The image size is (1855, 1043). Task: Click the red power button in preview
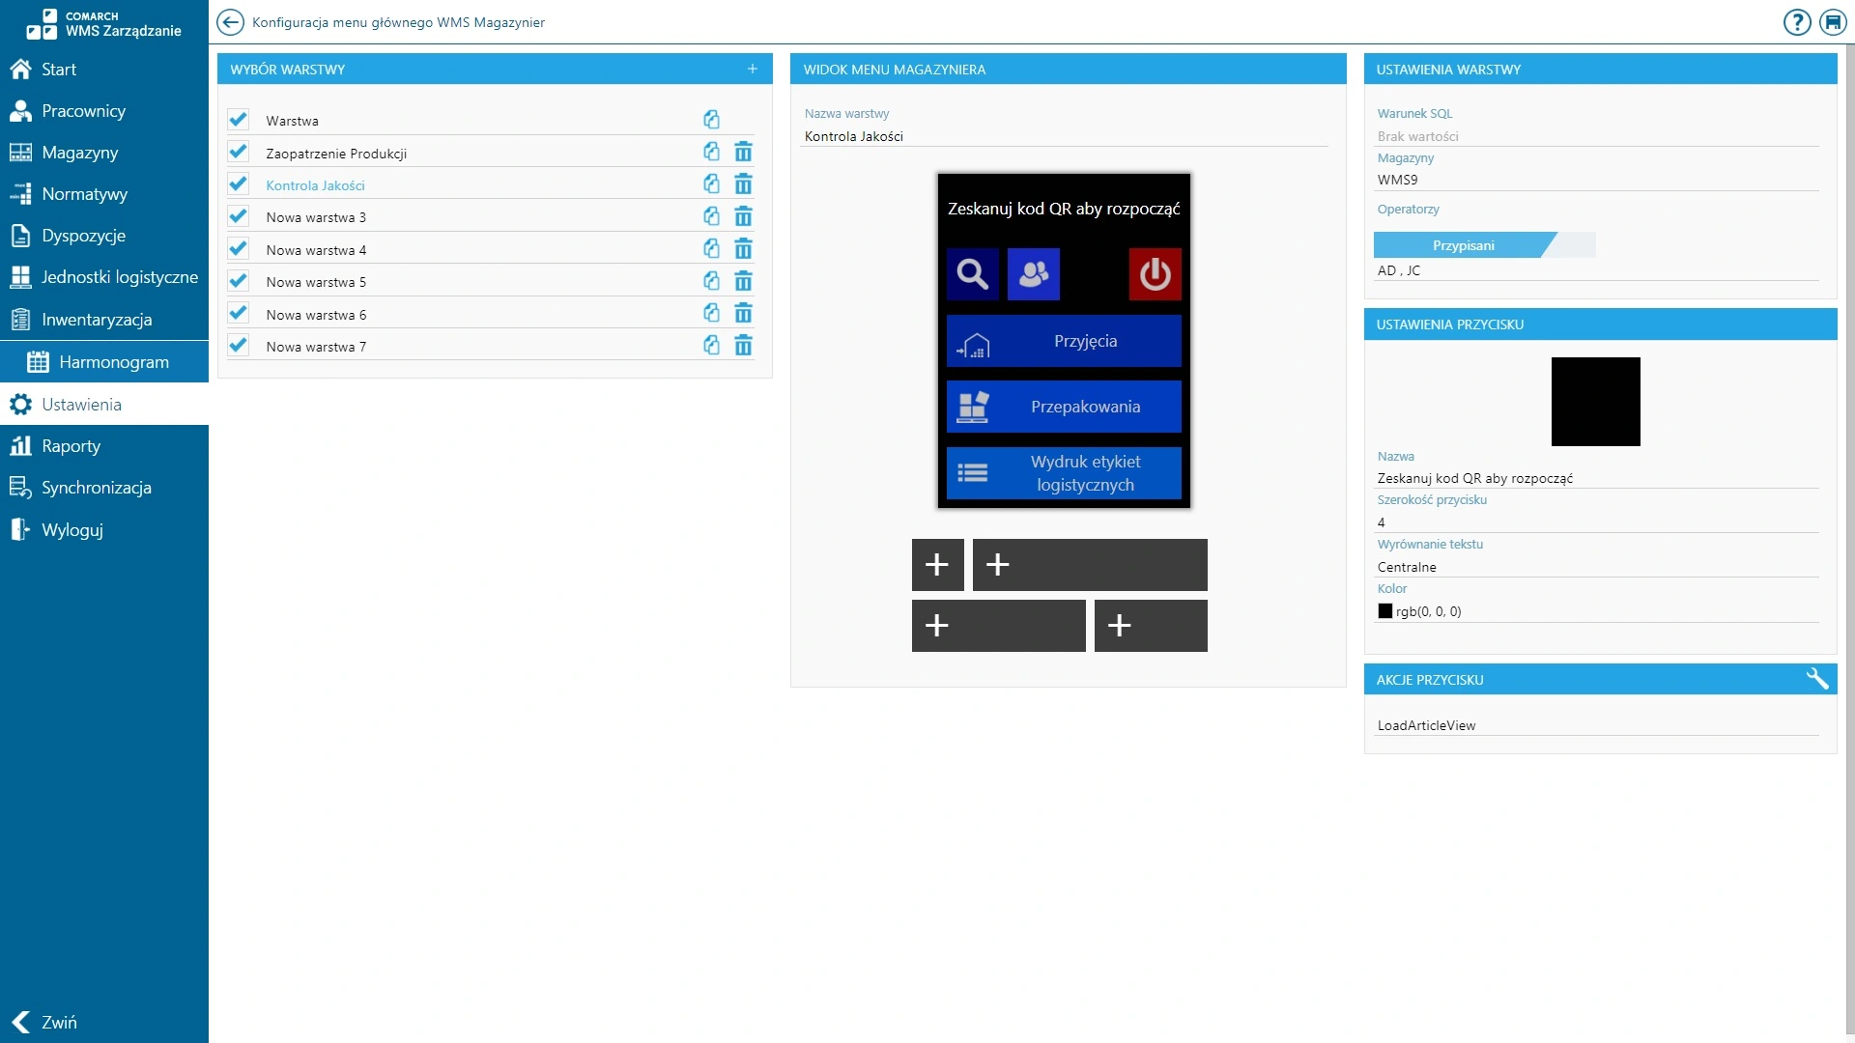click(1155, 274)
